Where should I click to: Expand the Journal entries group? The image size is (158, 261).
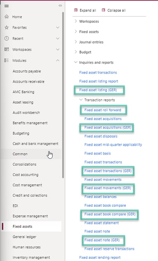coord(76,42)
